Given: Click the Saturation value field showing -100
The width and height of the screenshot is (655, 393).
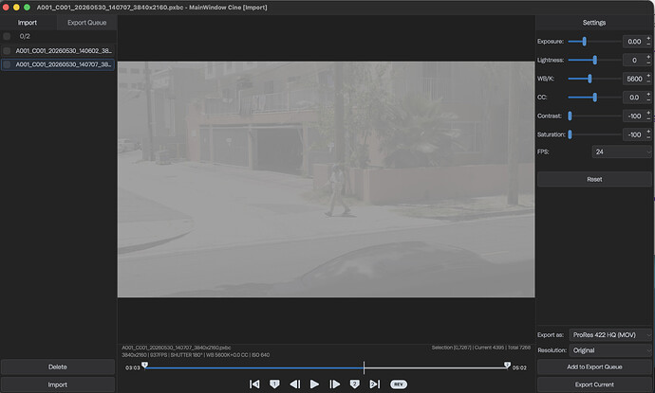Looking at the screenshot, I should click(634, 134).
